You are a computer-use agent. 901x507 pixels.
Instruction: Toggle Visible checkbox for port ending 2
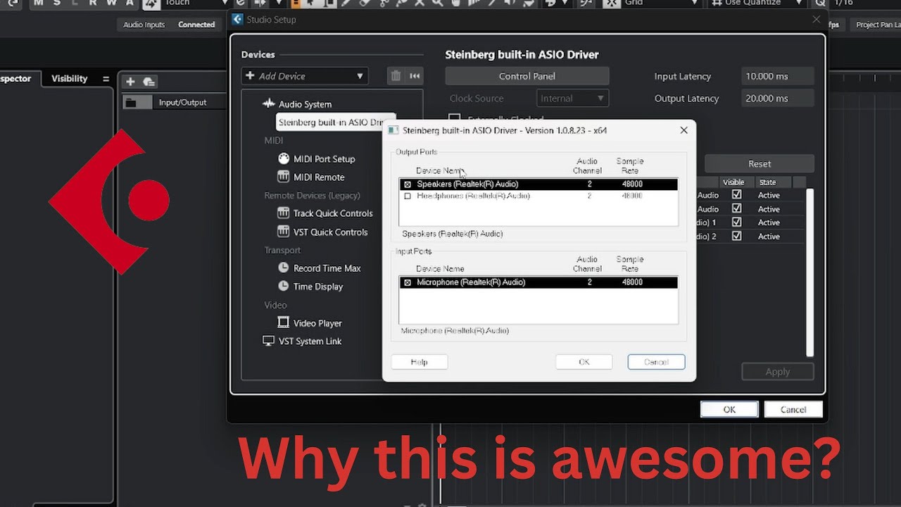(x=736, y=236)
